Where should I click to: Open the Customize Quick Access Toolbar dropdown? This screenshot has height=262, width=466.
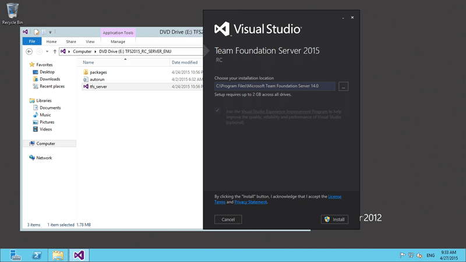[50, 32]
